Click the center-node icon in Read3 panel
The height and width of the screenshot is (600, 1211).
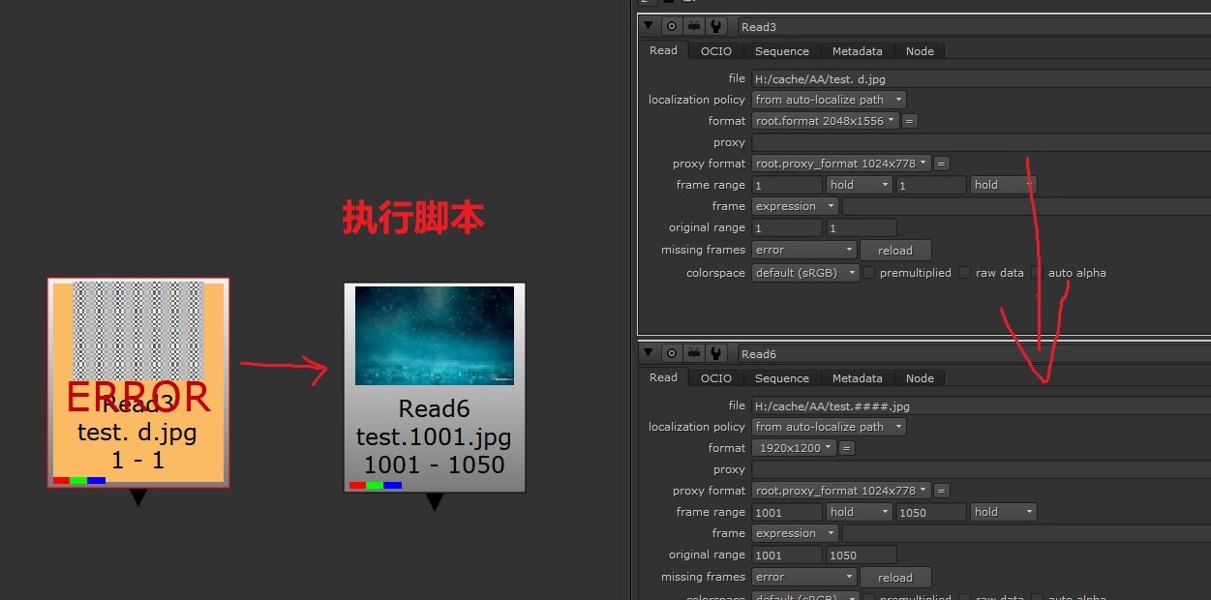point(672,27)
